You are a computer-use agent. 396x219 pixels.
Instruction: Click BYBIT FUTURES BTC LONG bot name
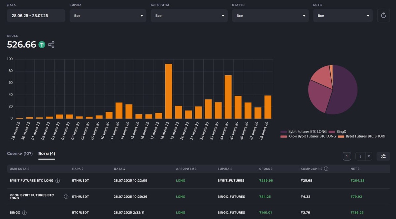tap(31, 181)
